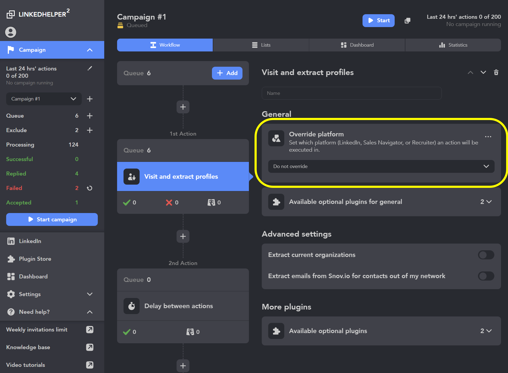Edit last 24 hrs actions limit pencil
The height and width of the screenshot is (373, 508).
[x=90, y=68]
